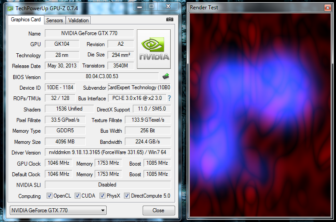
Task: Click the Close button in GPU-Z
Action: pyautogui.click(x=159, y=210)
